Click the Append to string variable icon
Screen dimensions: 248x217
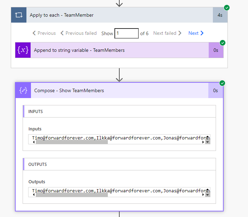coord(23,50)
